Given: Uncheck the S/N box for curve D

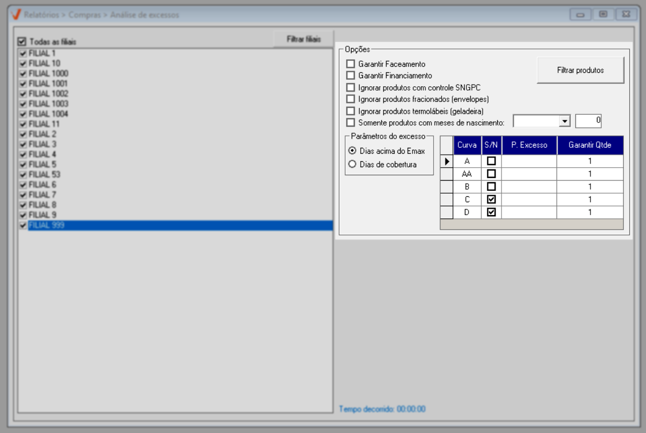Looking at the screenshot, I should pyautogui.click(x=491, y=212).
